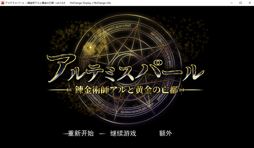The image size is (254, 148).
Task: Maximize the game window
Action: point(241,3)
